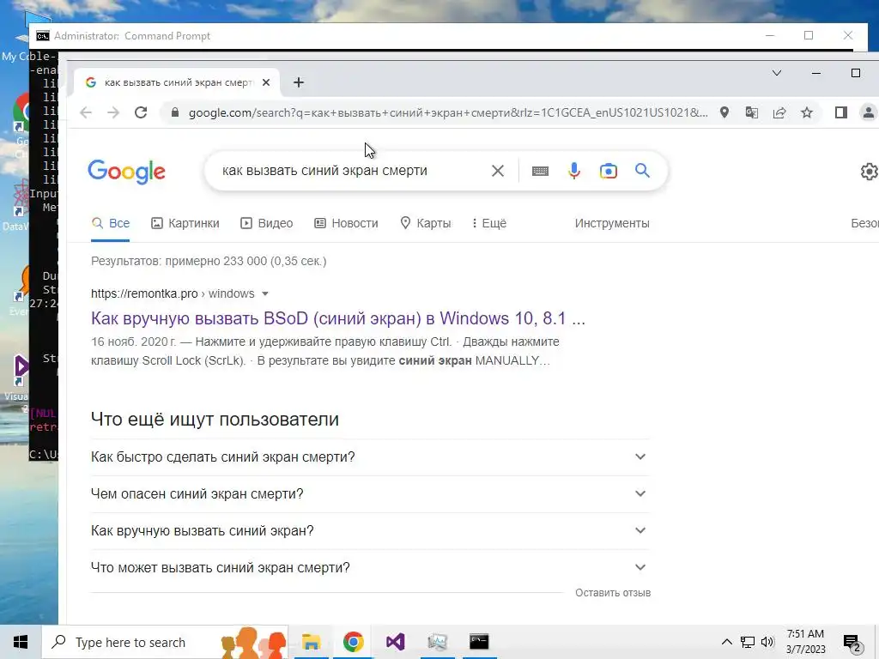Image resolution: width=879 pixels, height=659 pixels.
Task: Reload the Chrome page
Action: [x=141, y=112]
